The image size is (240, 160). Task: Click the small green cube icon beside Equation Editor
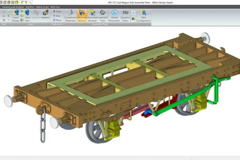(x=133, y=19)
